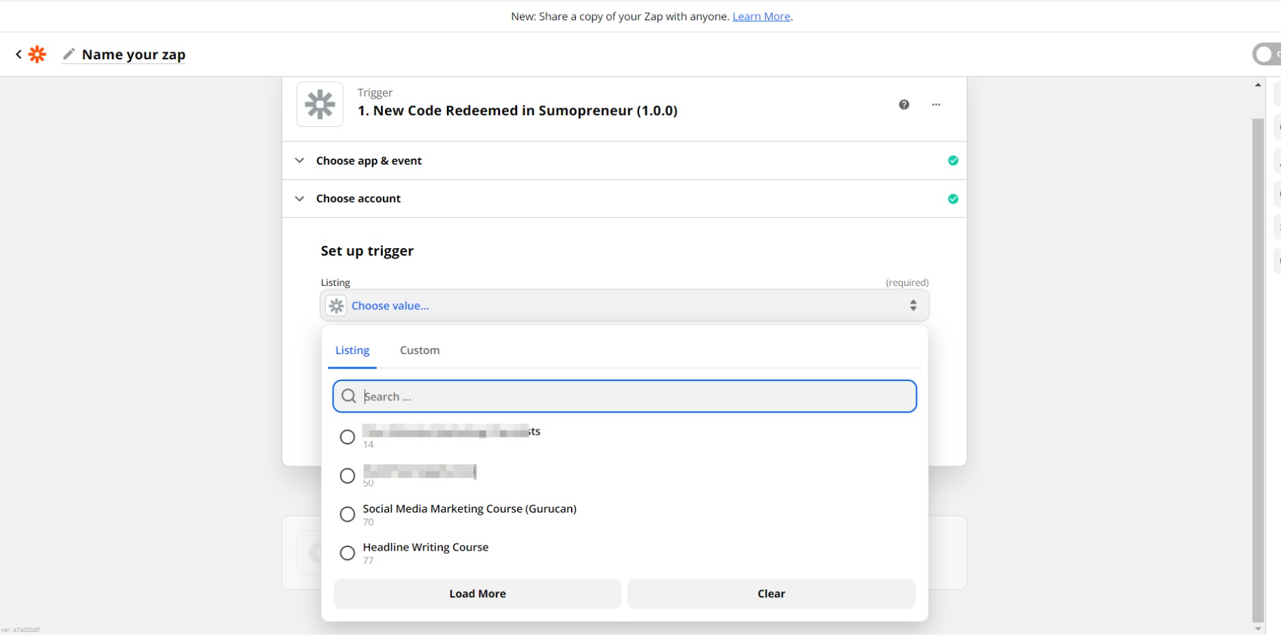Viewport: 1281px width, 638px height.
Task: Click the pencil edit icon next to zap name
Action: pos(69,54)
